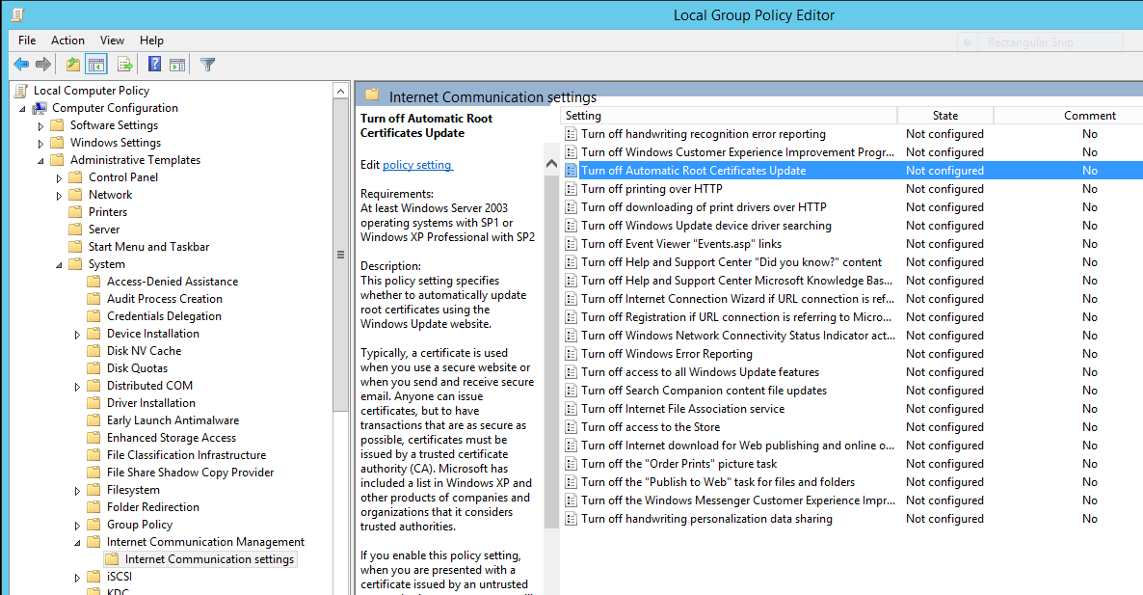Click the Disk Quotas folder icon
This screenshot has height=595, width=1143.
coord(93,368)
